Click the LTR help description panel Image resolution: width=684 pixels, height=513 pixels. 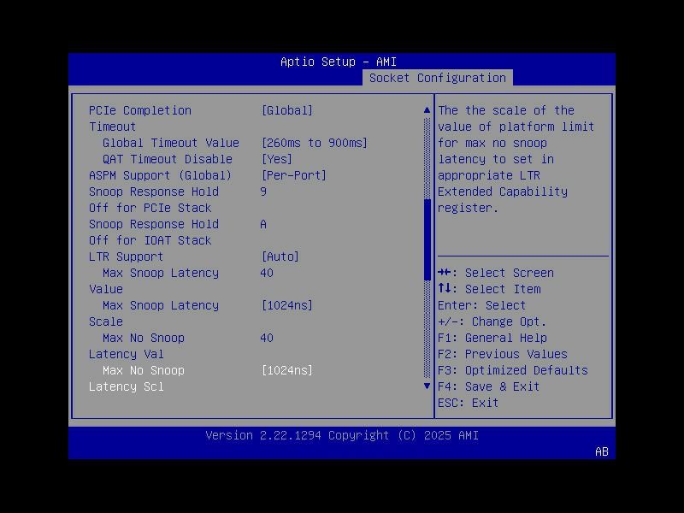coord(522,159)
